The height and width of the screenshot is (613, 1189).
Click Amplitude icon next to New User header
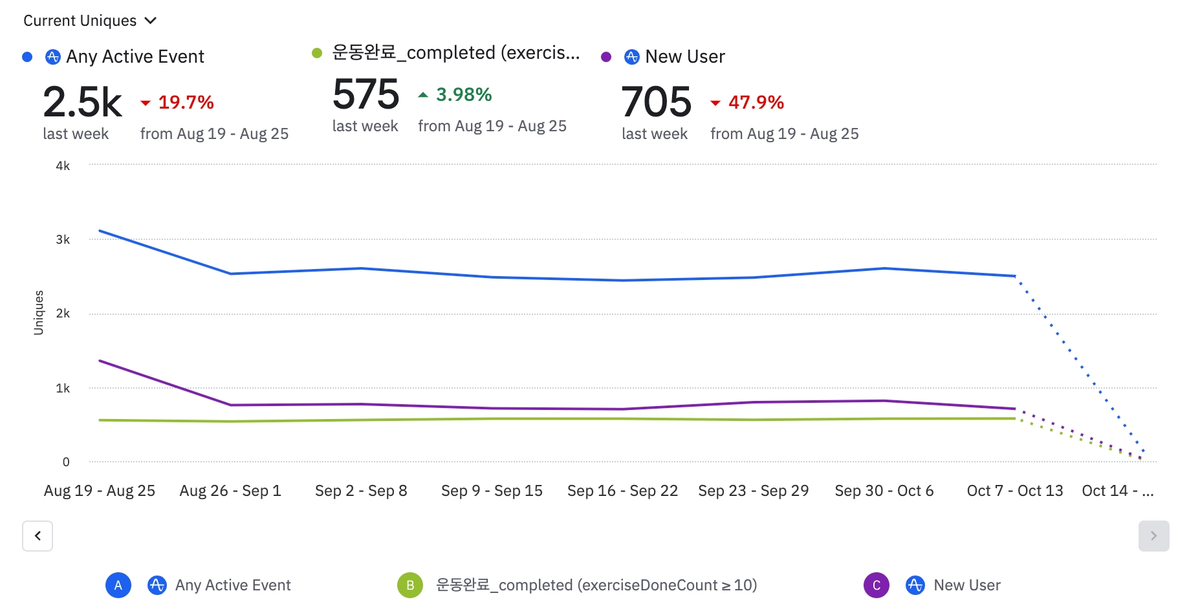632,57
